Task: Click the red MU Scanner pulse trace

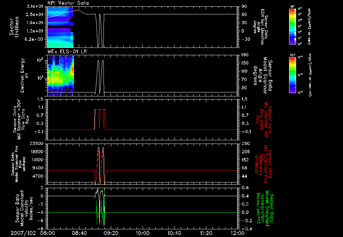Action: [x=100, y=119]
